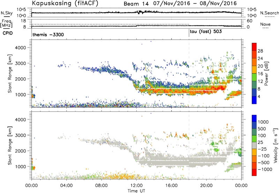Click the power colorbar tick label '28'

260,51
